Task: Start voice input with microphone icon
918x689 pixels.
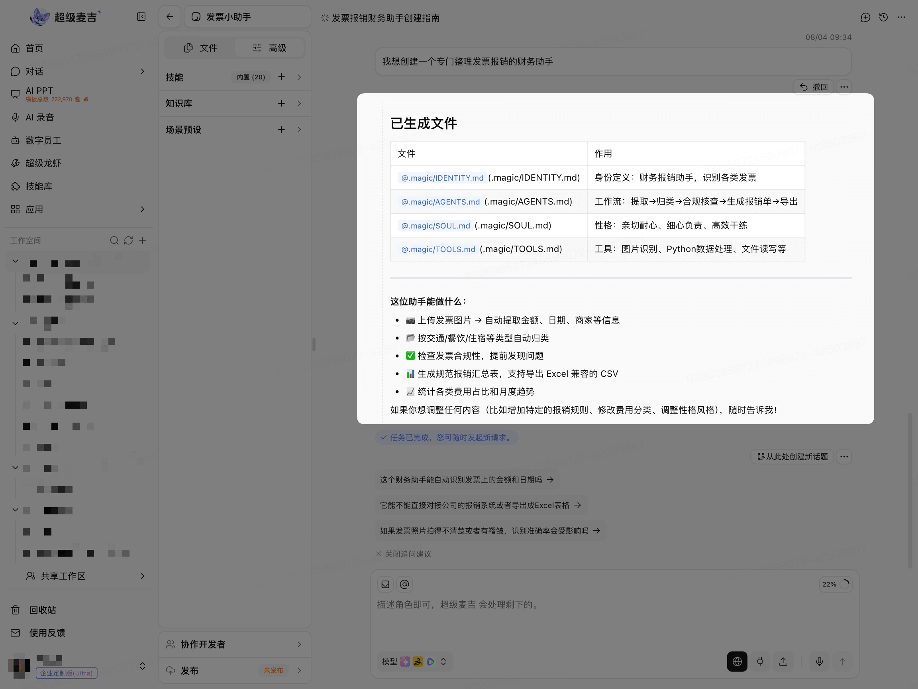Action: click(x=819, y=661)
